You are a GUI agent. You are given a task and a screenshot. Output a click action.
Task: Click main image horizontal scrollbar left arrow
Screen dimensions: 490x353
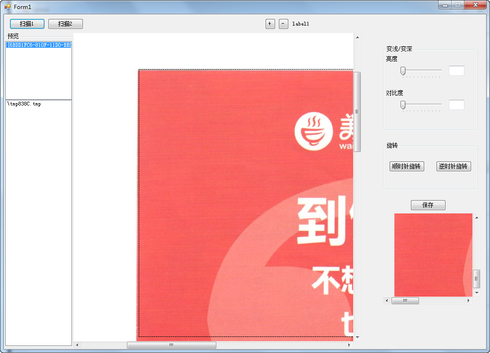pyautogui.click(x=77, y=345)
